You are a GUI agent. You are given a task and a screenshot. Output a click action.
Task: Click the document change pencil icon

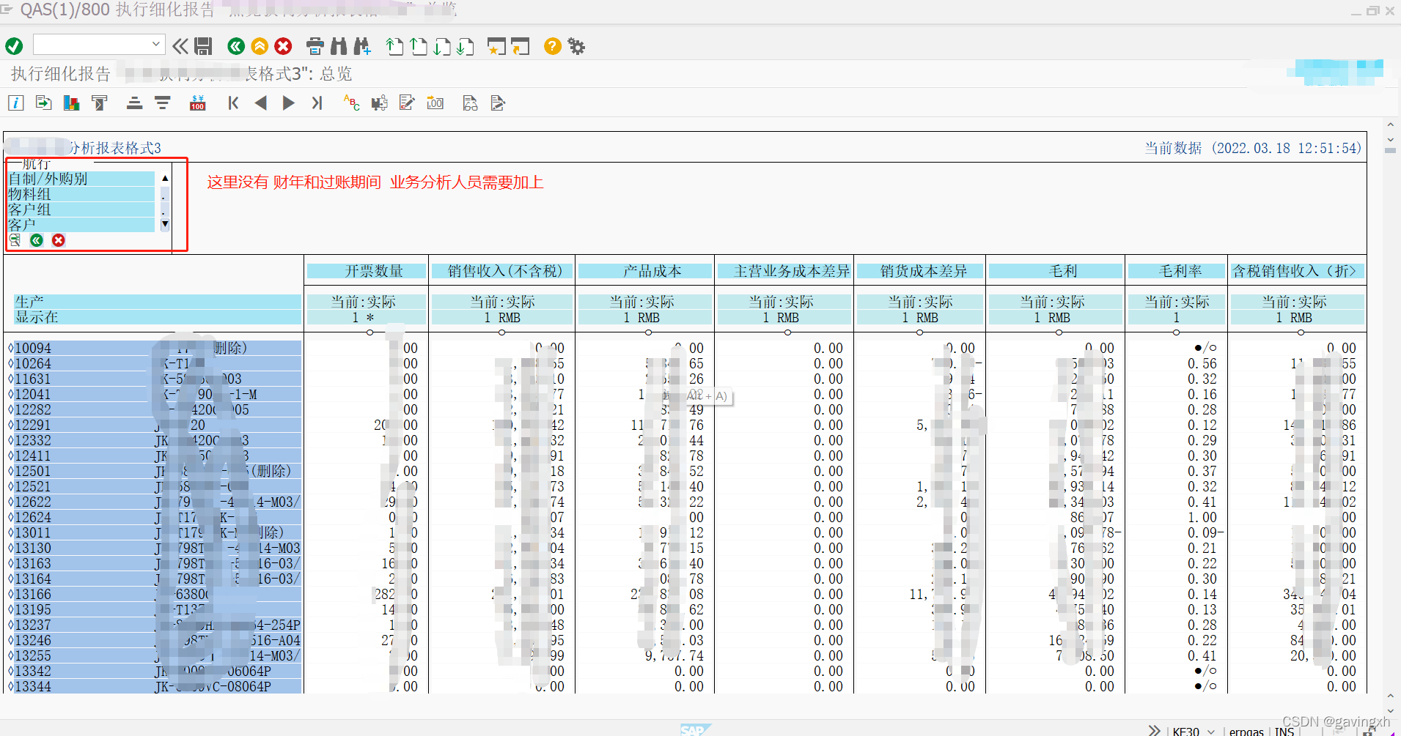point(498,103)
